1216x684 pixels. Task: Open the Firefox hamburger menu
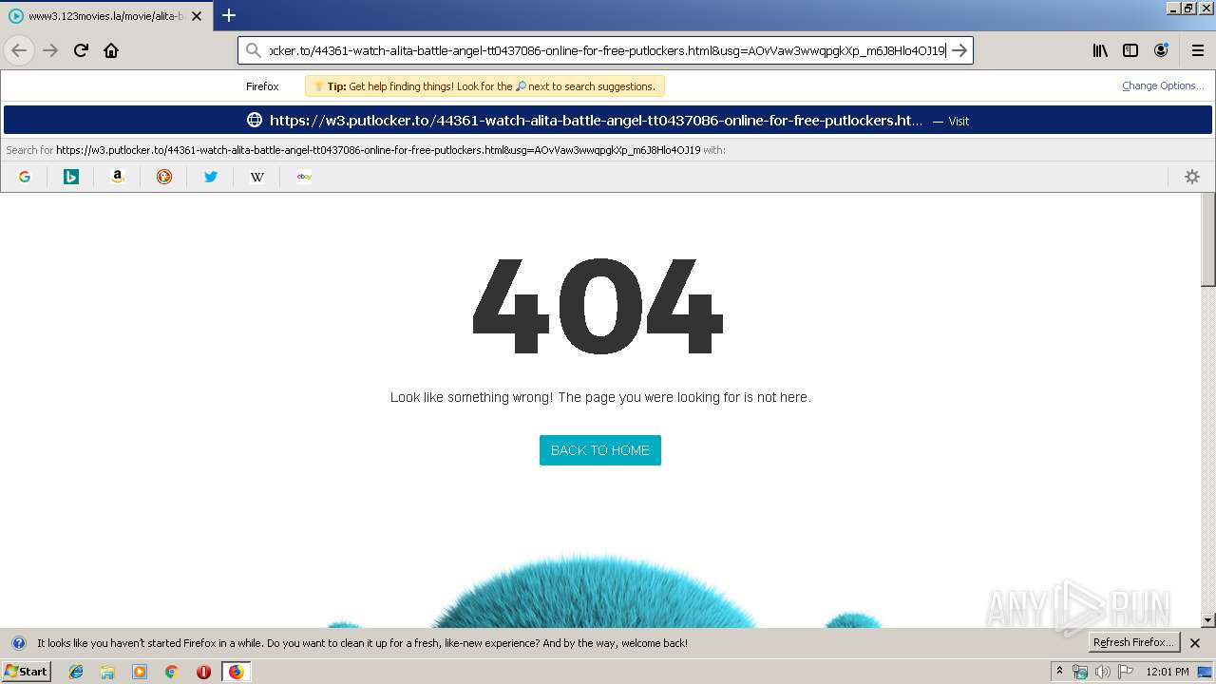tap(1196, 50)
